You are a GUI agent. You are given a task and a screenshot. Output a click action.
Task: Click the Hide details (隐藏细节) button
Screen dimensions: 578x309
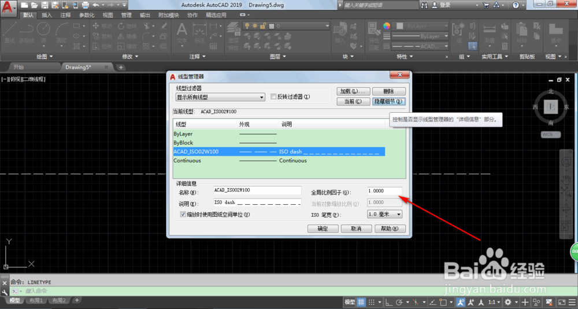pyautogui.click(x=389, y=101)
